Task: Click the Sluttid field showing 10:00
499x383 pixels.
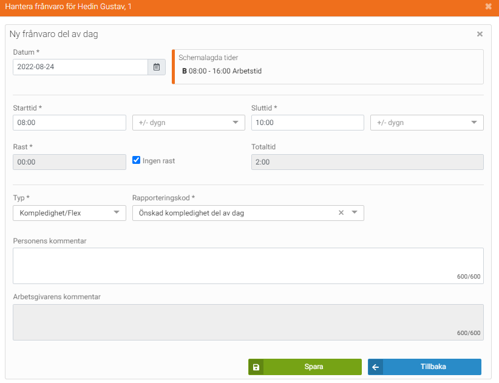Action: click(x=307, y=123)
